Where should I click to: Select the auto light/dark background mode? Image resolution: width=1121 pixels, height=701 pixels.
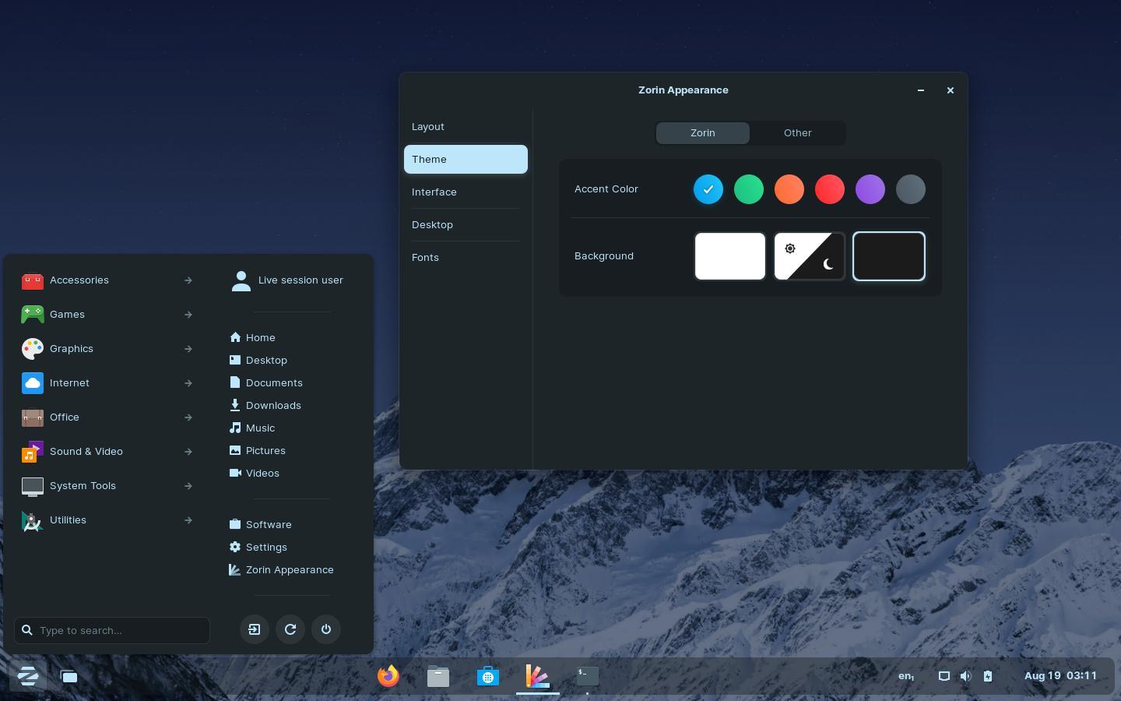click(x=810, y=256)
